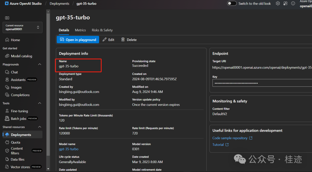Screen dimensions: 312x172
Task: Click the icon right of the settings gear
Action: click(285, 3)
